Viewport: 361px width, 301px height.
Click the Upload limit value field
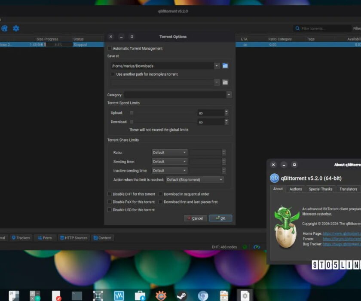[211, 113]
